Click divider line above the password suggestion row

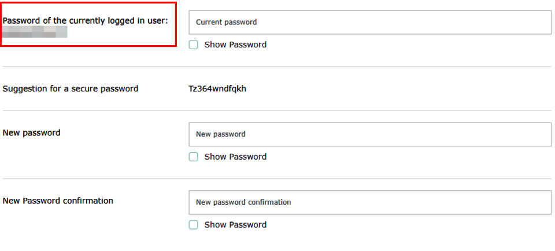277,67
